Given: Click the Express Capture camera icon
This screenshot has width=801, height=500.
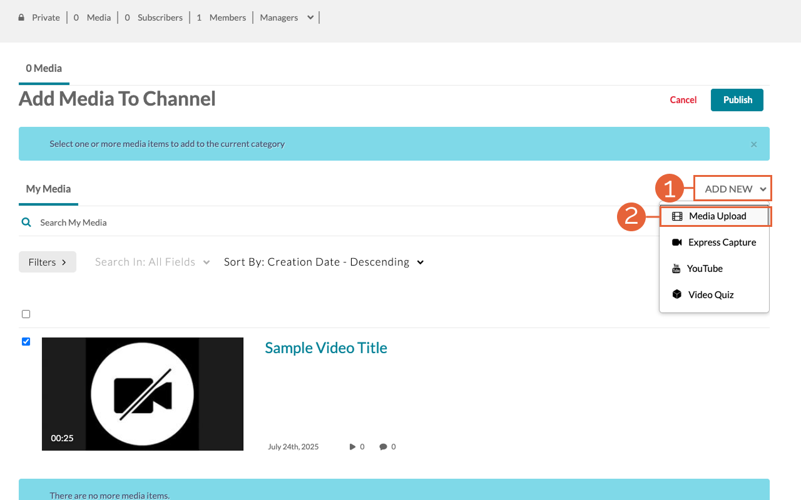Looking at the screenshot, I should [677, 242].
